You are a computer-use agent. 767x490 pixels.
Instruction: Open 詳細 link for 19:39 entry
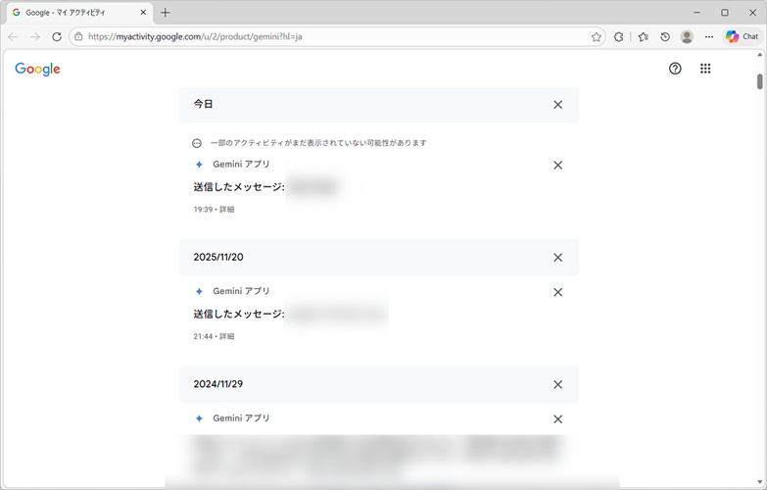[227, 210]
